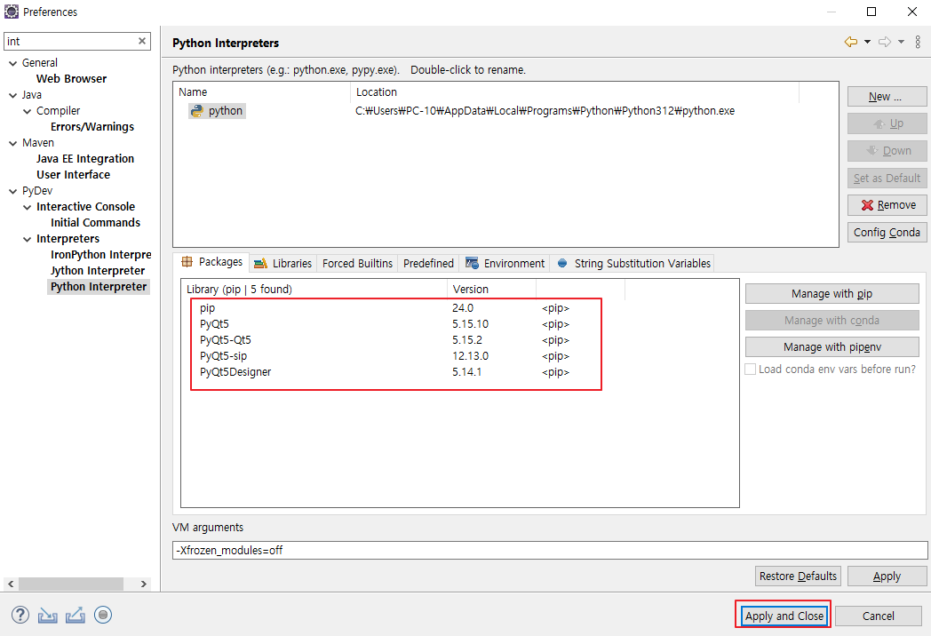Collapse the Interactive Console node

click(28, 207)
